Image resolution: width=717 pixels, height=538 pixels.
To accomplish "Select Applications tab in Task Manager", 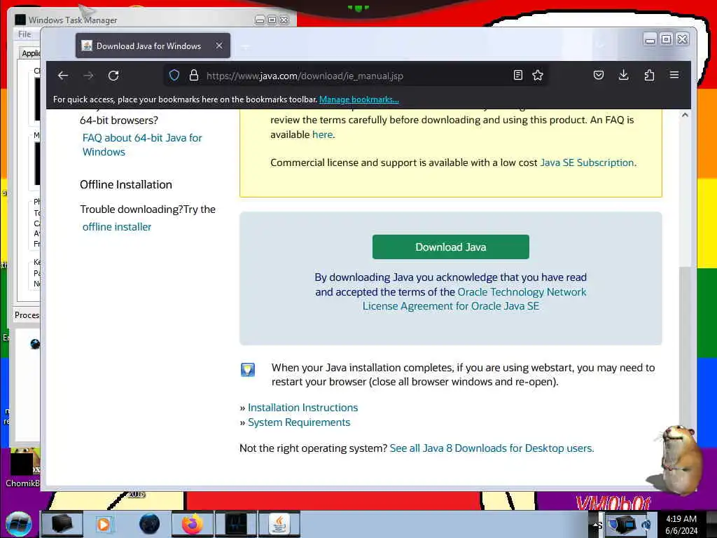I will point(31,53).
